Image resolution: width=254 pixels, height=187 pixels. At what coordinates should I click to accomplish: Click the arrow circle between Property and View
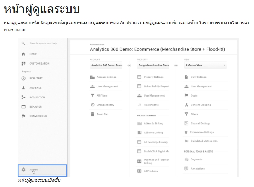(176, 65)
